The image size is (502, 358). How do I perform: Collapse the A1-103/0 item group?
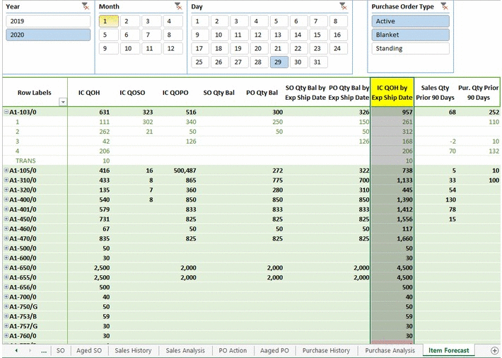(x=6, y=112)
